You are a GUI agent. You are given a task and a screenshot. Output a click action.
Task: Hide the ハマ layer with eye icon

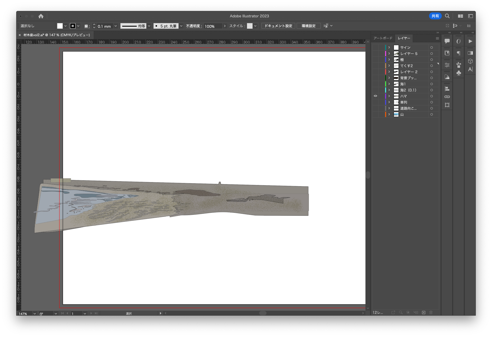(x=375, y=96)
